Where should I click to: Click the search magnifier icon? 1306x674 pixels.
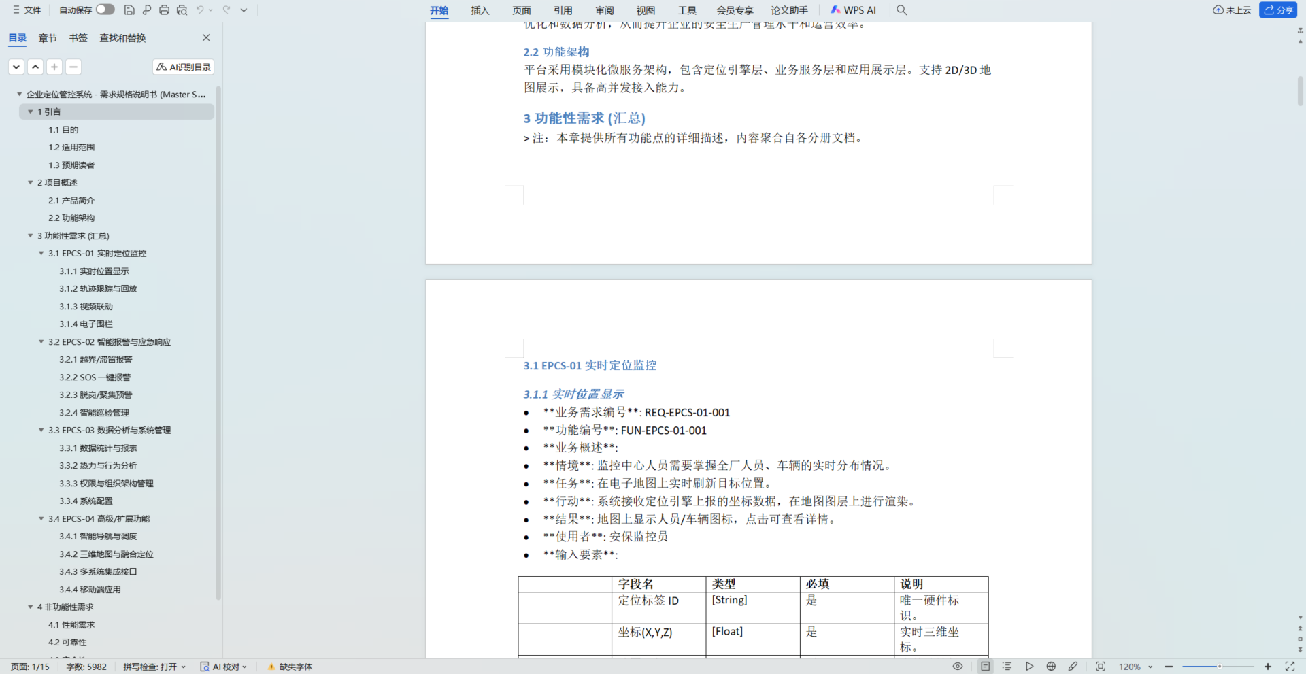(x=901, y=10)
